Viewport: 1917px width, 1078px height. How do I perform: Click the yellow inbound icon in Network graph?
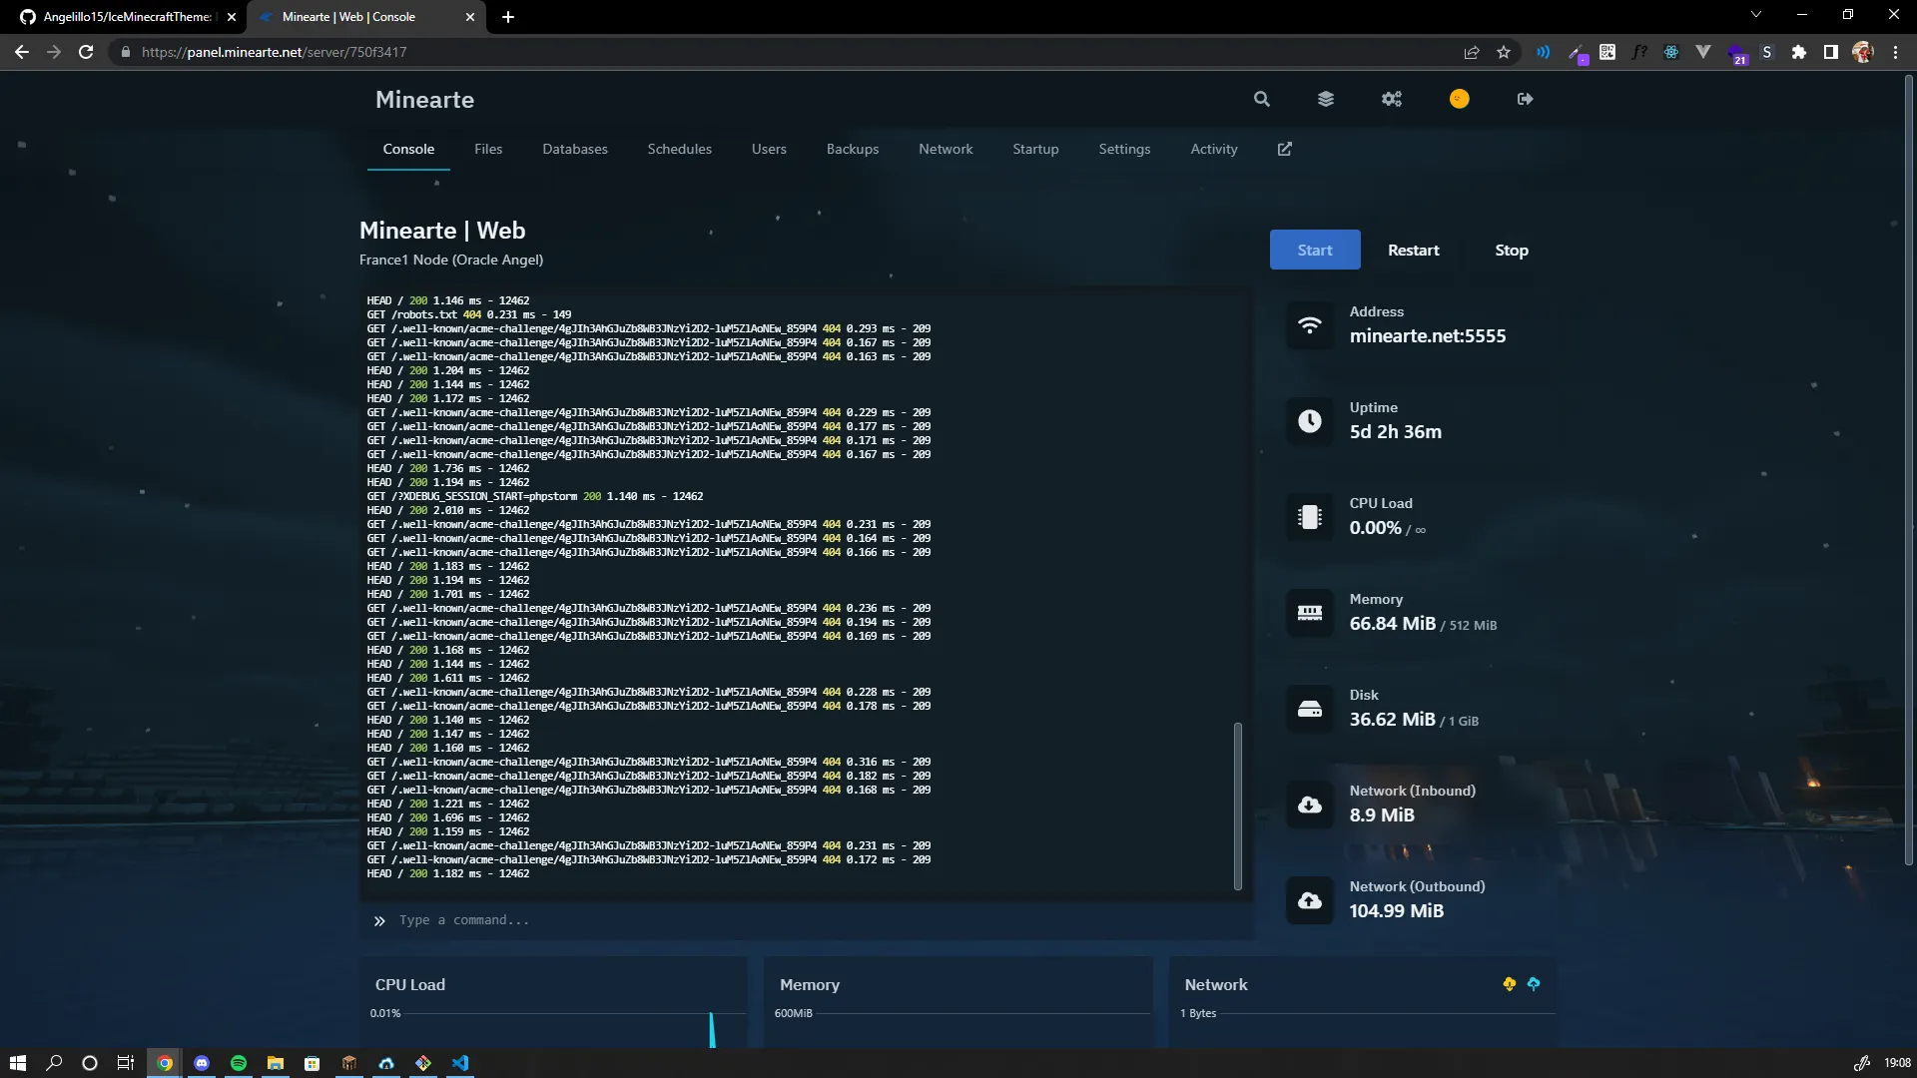1510,984
